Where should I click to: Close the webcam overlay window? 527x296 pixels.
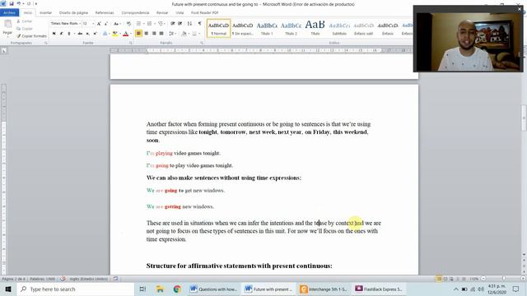tap(519, 9)
